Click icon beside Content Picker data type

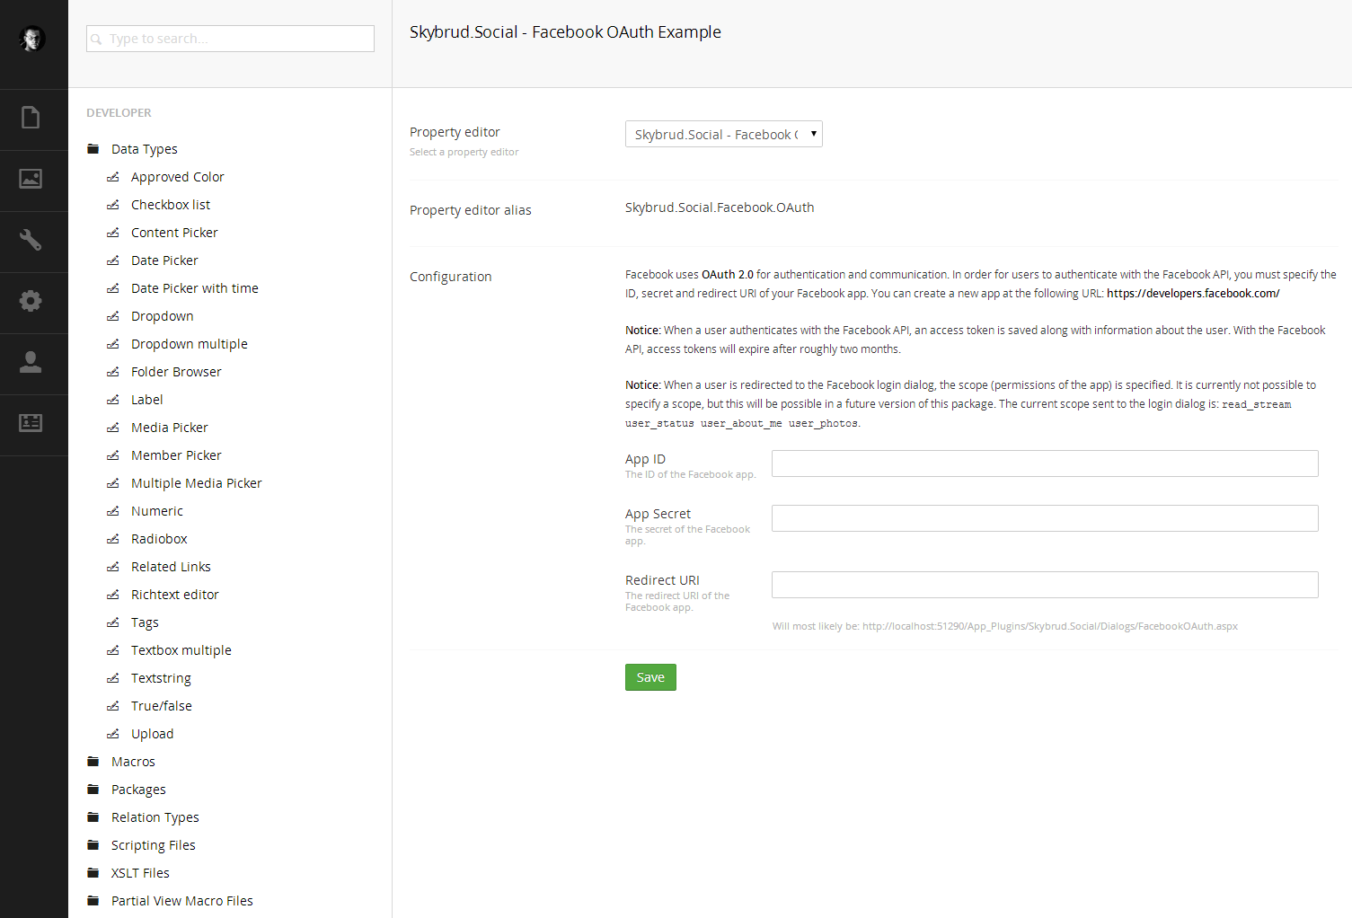click(x=113, y=233)
